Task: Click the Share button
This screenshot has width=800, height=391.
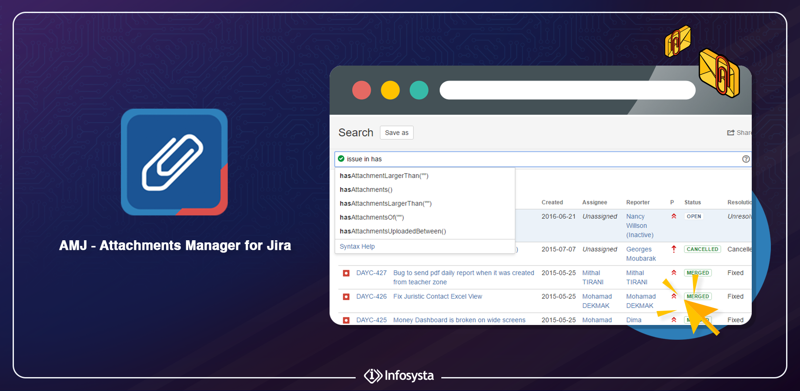Action: point(739,133)
